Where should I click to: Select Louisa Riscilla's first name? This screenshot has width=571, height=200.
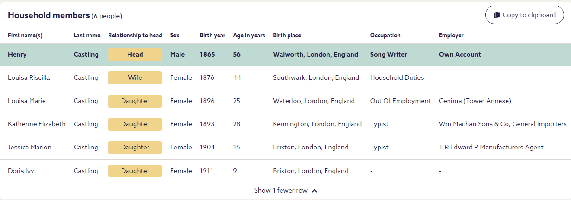29,77
